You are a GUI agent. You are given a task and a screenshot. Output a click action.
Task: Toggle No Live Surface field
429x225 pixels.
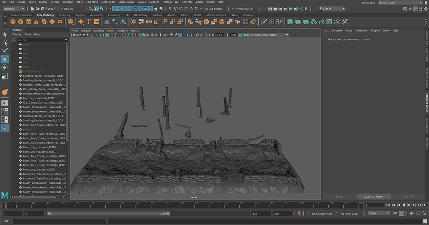(x=213, y=9)
